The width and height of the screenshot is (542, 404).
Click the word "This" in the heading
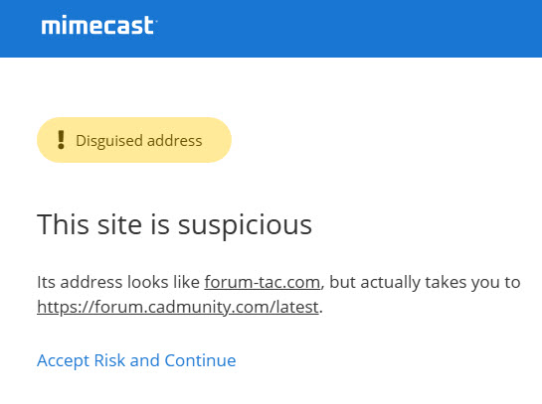[64, 224]
